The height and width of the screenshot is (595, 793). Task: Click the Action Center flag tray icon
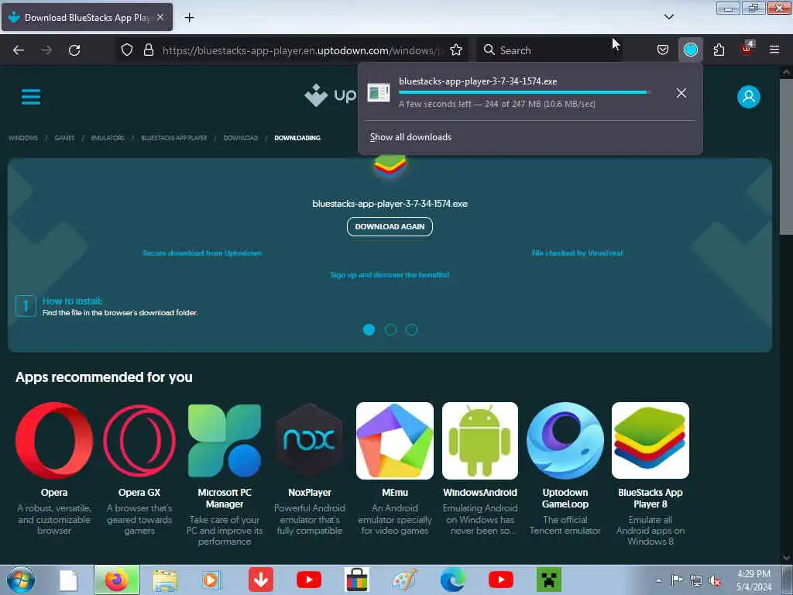(677, 580)
